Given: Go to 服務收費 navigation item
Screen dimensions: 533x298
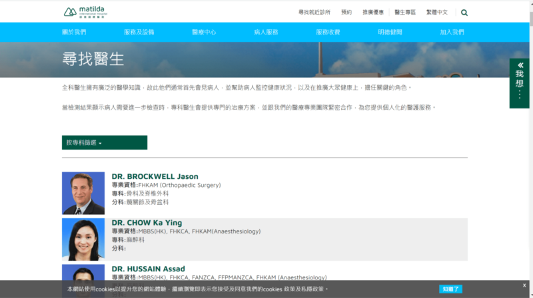Looking at the screenshot, I should click(x=328, y=32).
